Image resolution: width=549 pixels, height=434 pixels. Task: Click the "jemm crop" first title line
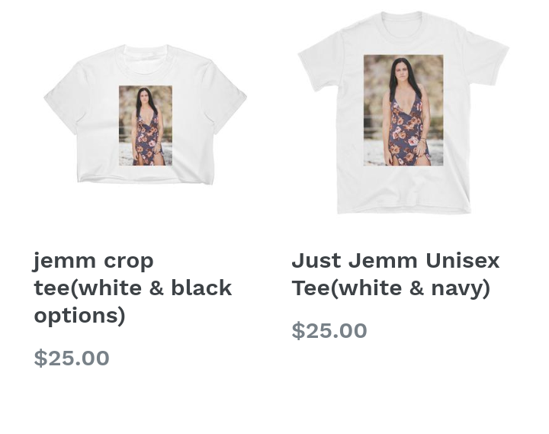pos(94,262)
